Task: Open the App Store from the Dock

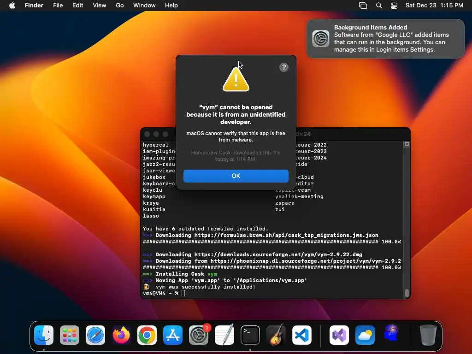Action: pyautogui.click(x=173, y=335)
